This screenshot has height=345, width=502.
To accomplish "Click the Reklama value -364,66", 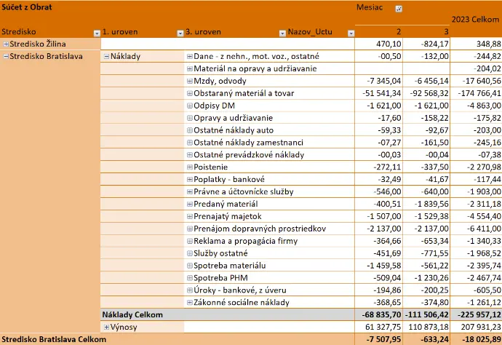I will point(387,241).
